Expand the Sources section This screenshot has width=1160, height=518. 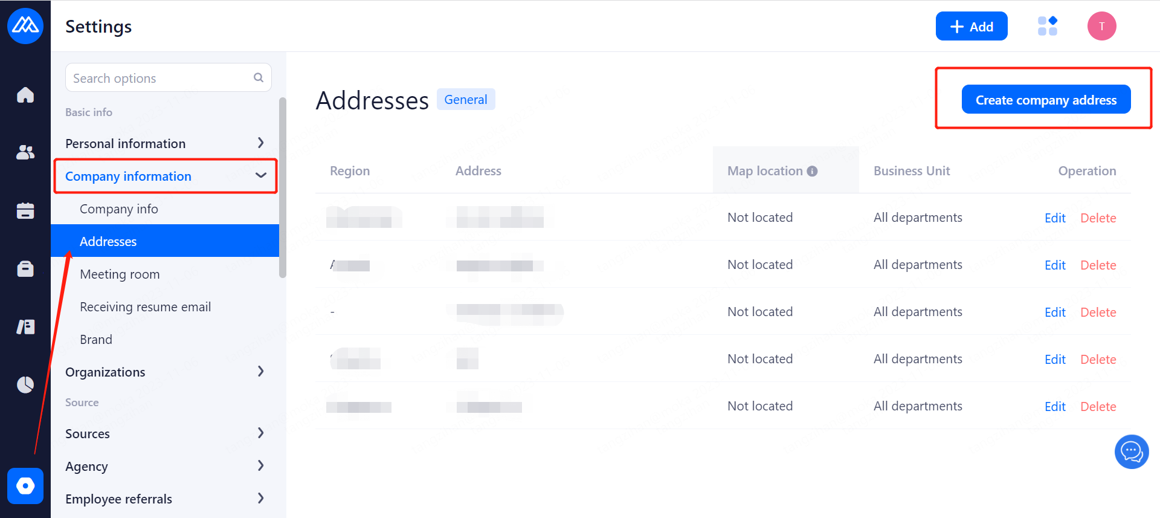point(164,433)
